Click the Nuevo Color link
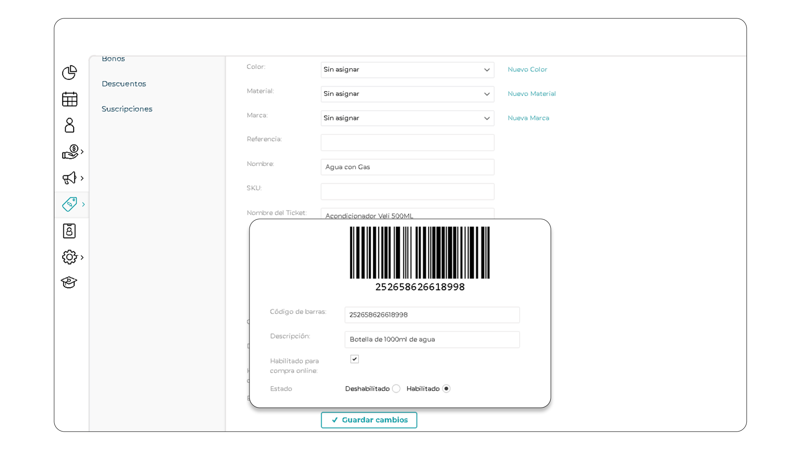This screenshot has height=450, width=791. (527, 69)
